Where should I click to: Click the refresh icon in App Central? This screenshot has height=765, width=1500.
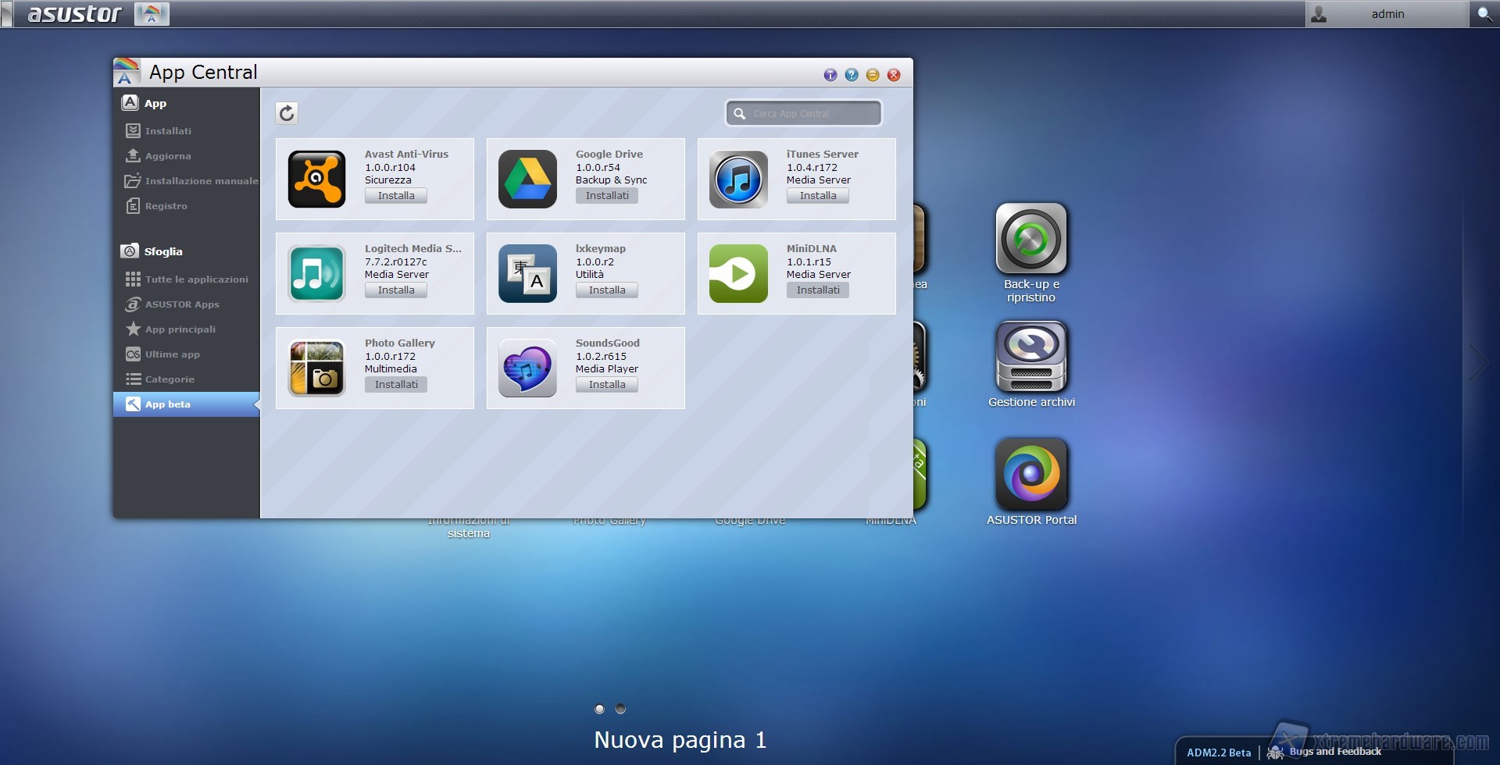287,113
